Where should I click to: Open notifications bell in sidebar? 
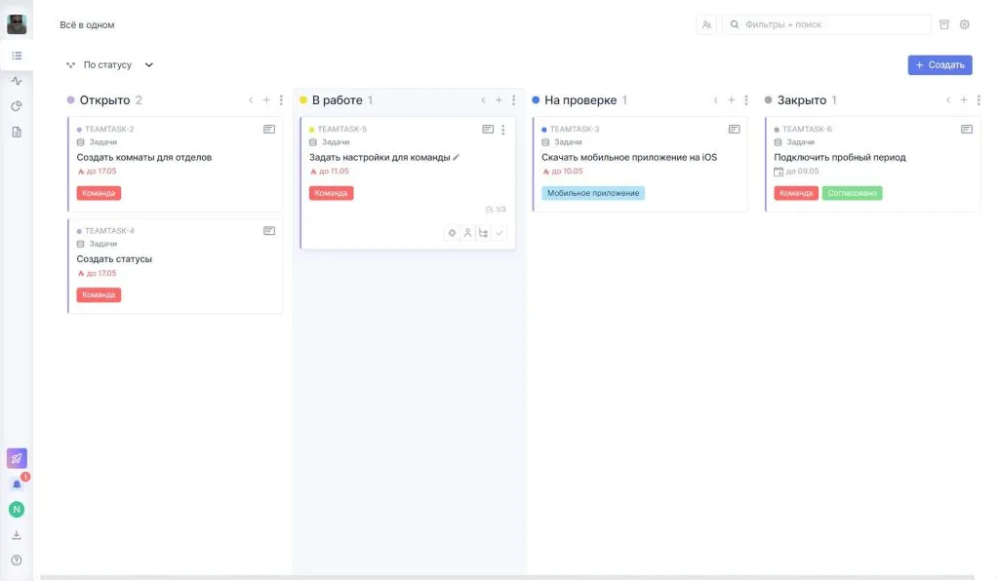click(x=17, y=484)
